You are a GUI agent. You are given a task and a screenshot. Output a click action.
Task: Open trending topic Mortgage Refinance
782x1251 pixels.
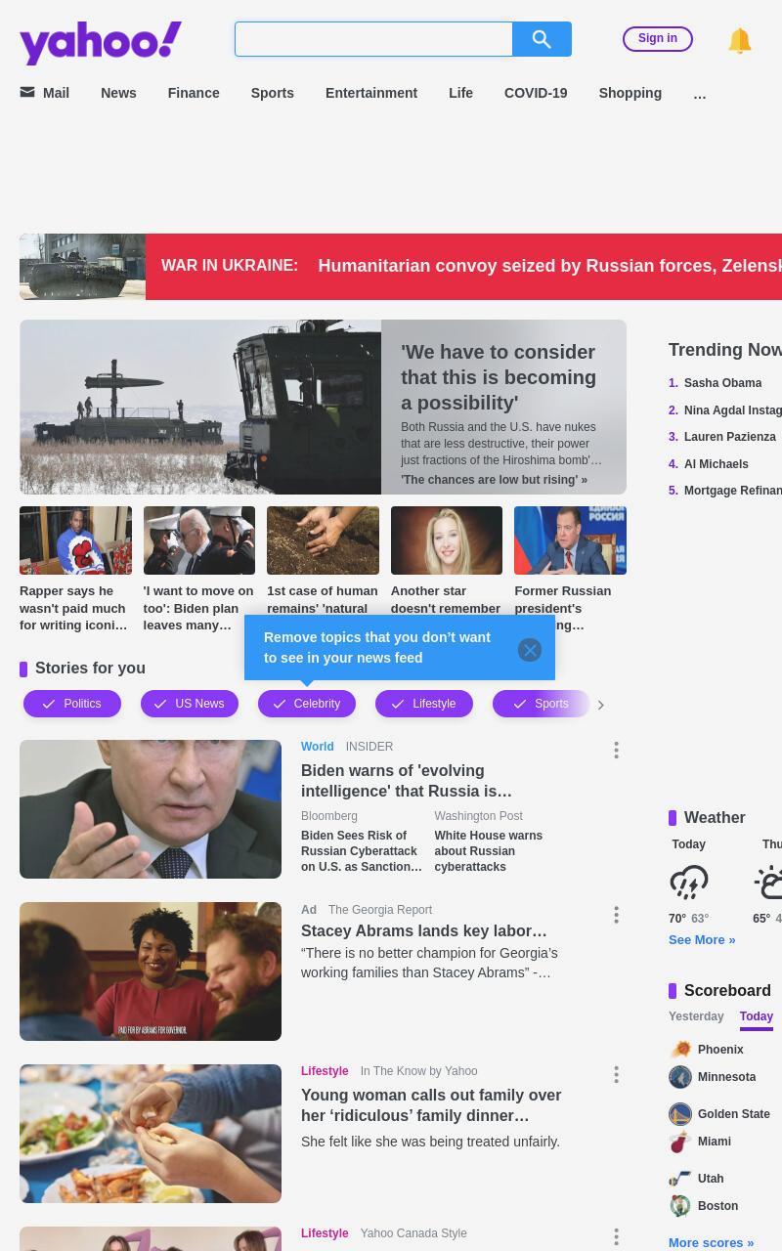(733, 491)
